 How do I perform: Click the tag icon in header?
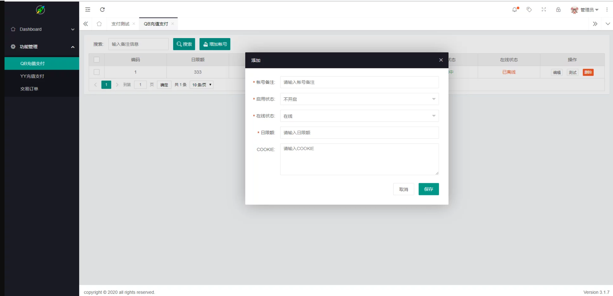529,10
